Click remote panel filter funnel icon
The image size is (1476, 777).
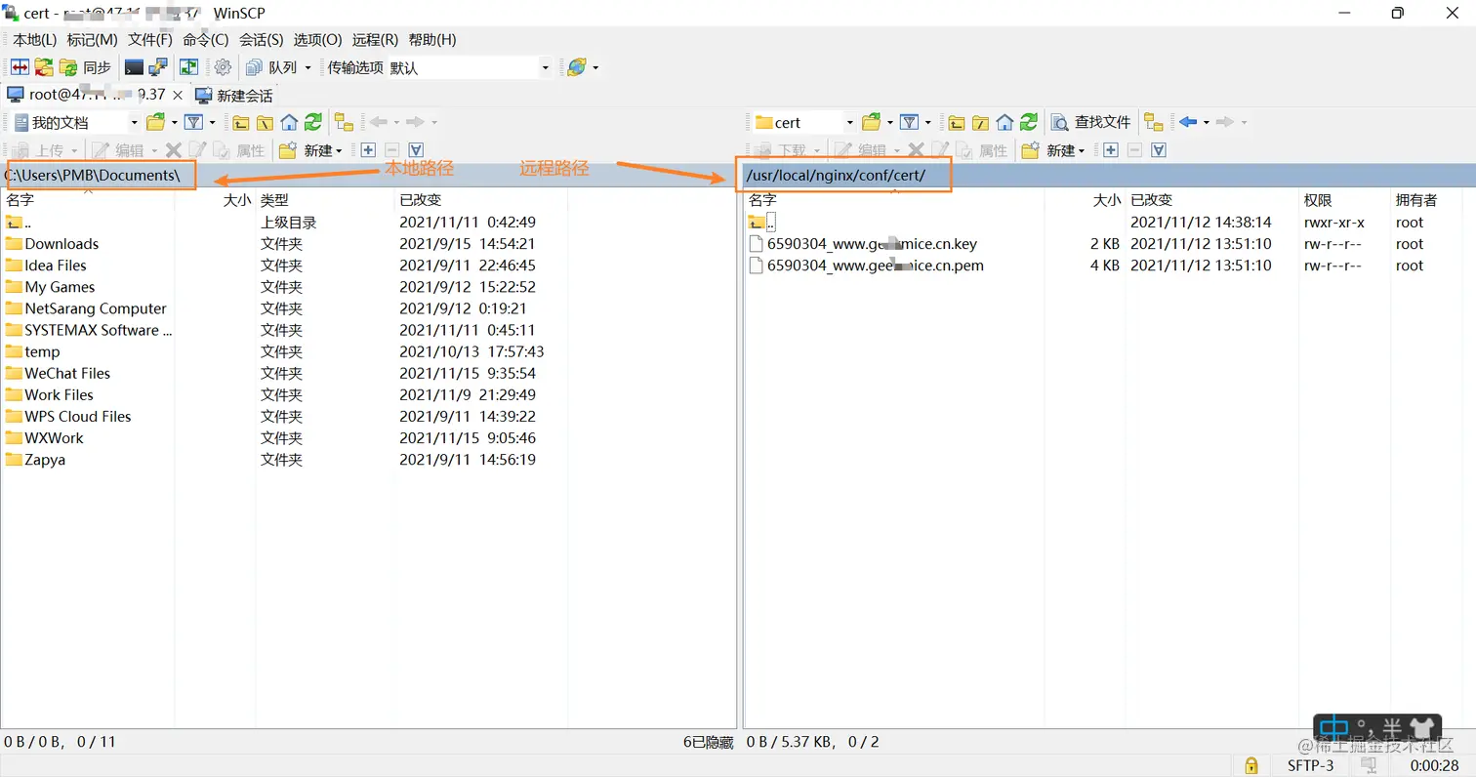pos(909,122)
